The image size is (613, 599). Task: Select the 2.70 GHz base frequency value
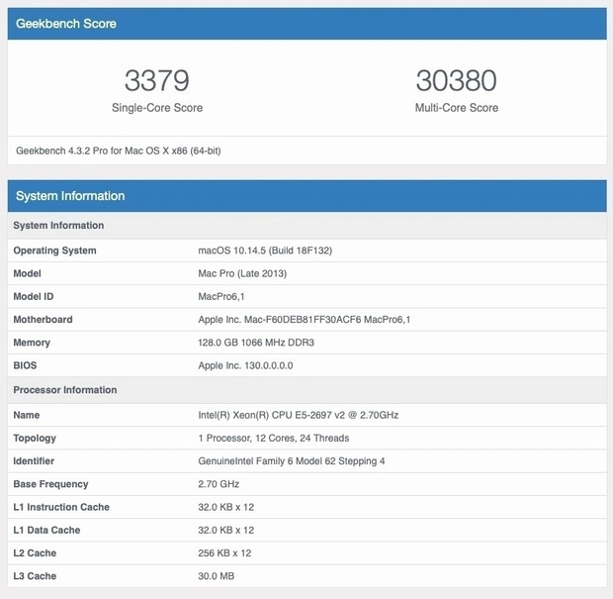coord(219,484)
